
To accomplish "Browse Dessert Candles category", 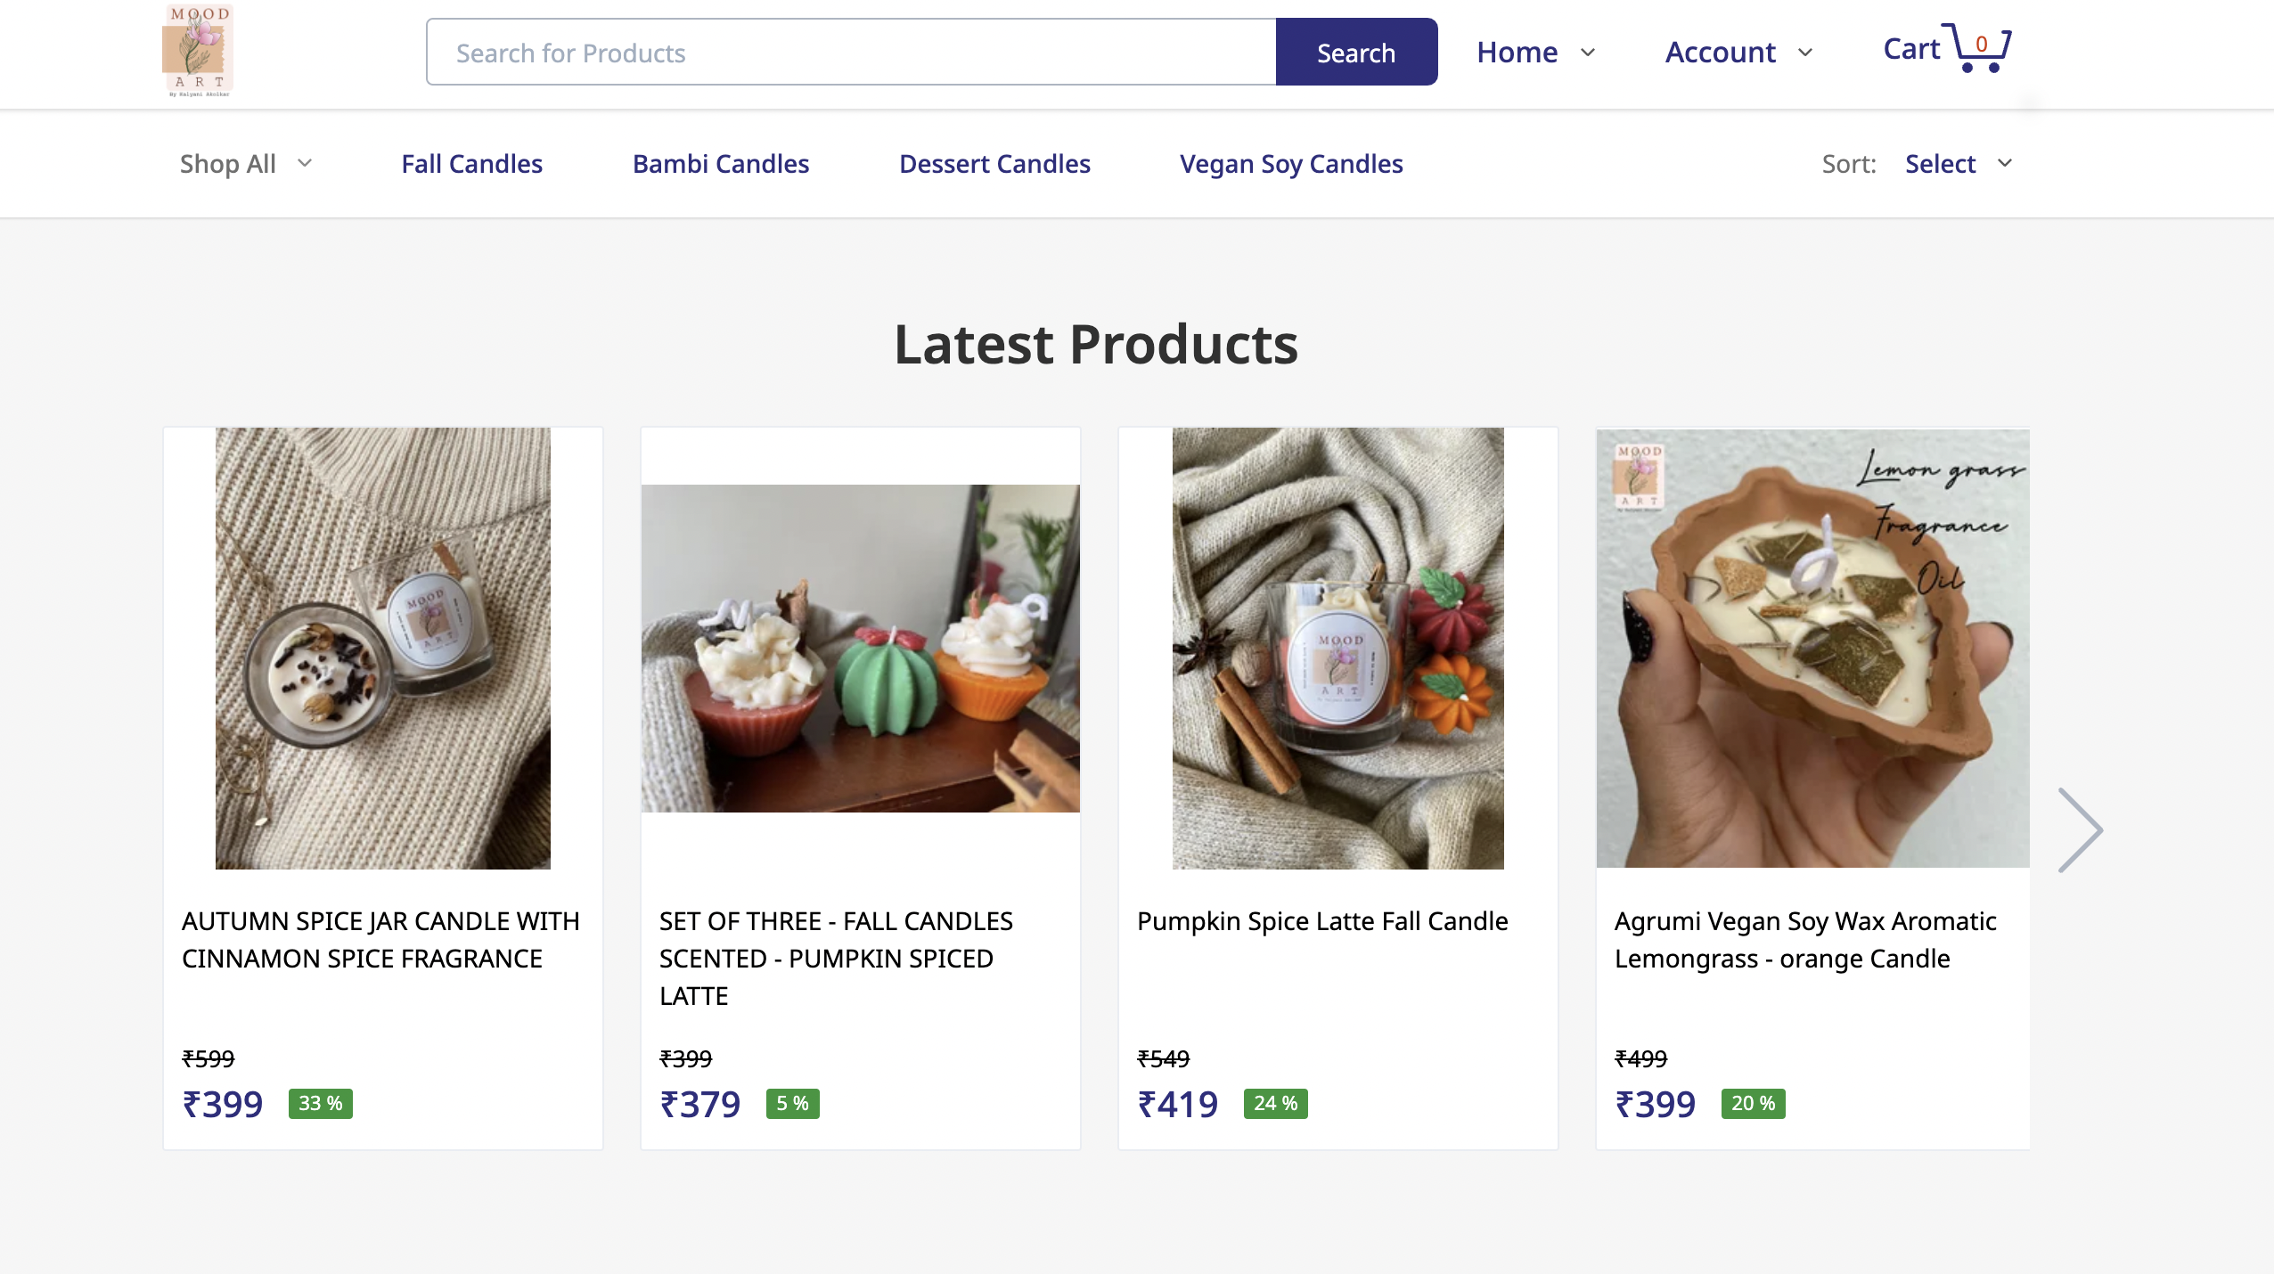I will point(994,164).
